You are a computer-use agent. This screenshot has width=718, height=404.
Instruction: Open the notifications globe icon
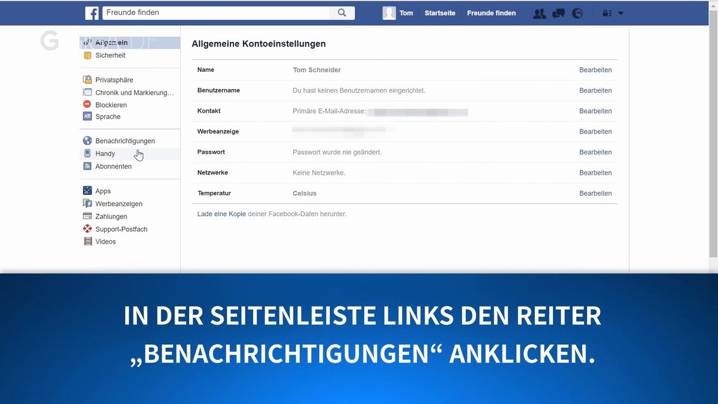(x=577, y=13)
